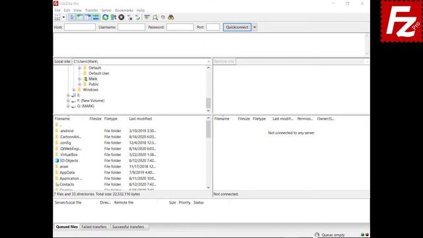Toggle local directory tree display
The image size is (423, 238).
[80, 17]
